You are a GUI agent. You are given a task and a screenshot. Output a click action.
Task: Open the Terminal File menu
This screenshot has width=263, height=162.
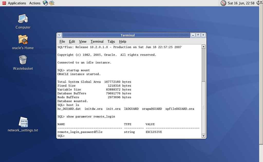pyautogui.click(x=62, y=41)
